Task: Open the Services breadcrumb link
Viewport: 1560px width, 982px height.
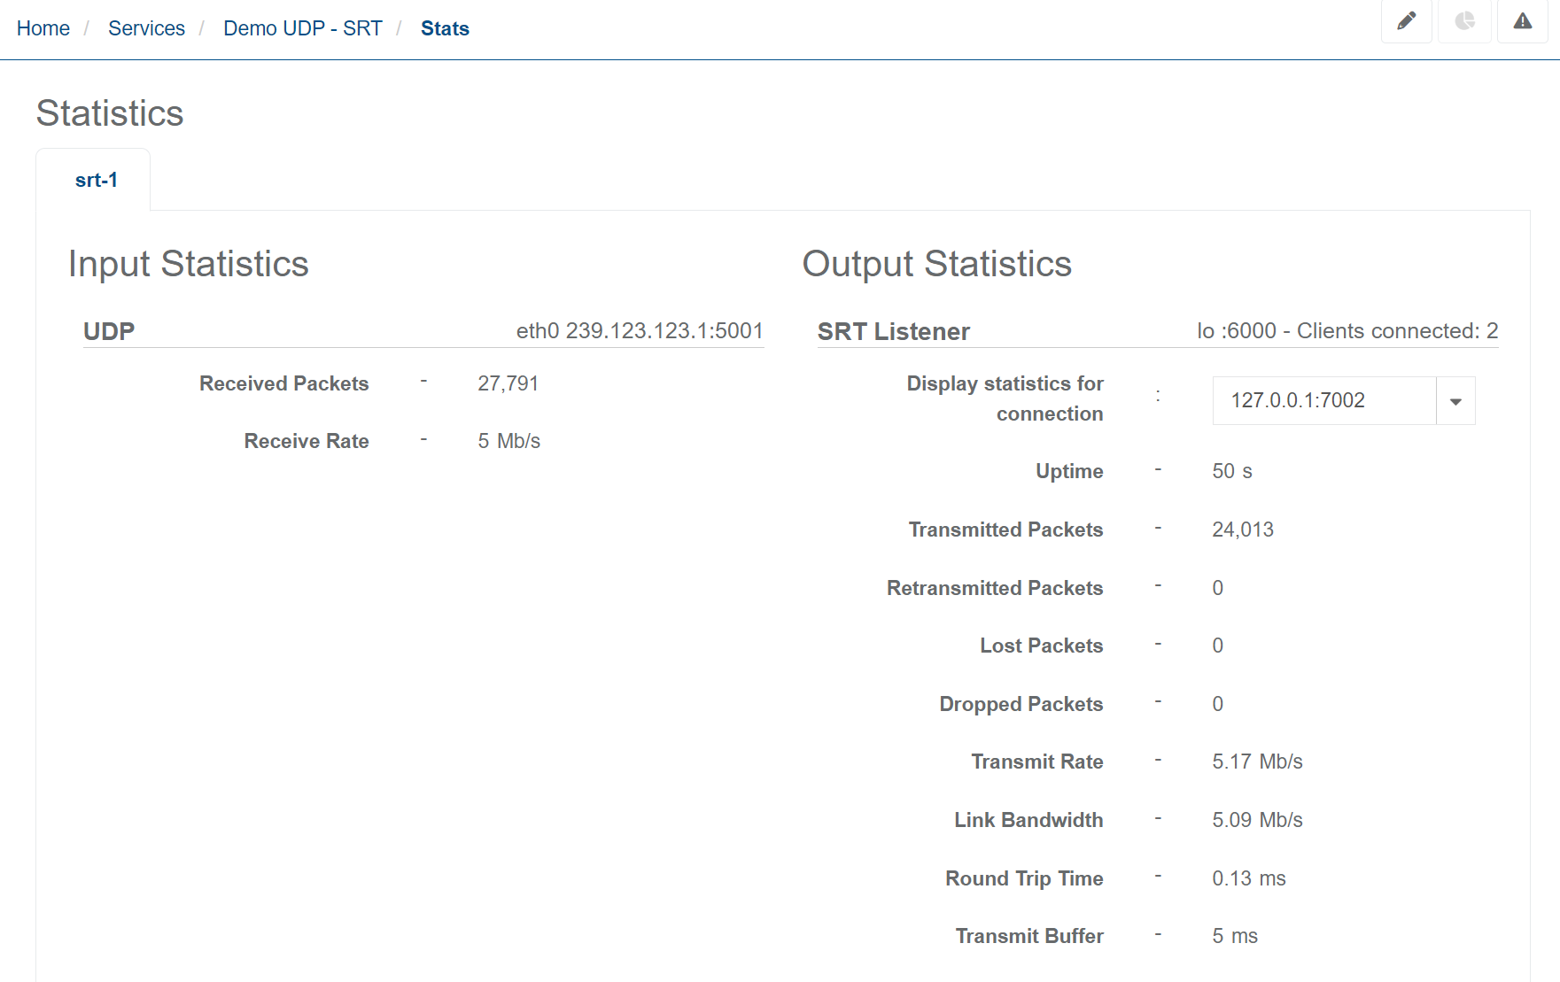Action: coord(146,28)
